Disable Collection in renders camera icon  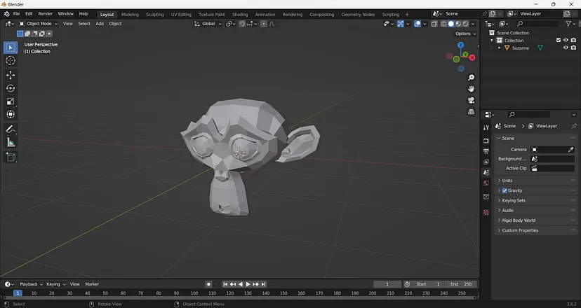[x=573, y=40]
